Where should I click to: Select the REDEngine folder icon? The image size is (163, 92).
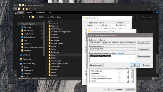click(49, 40)
